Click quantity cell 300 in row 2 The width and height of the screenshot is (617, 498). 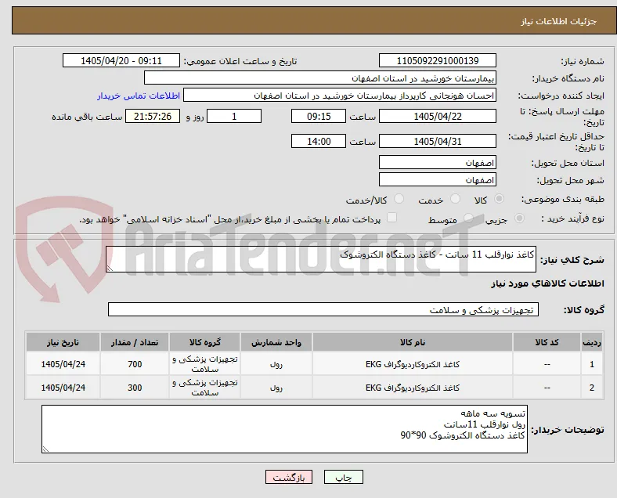click(135, 388)
